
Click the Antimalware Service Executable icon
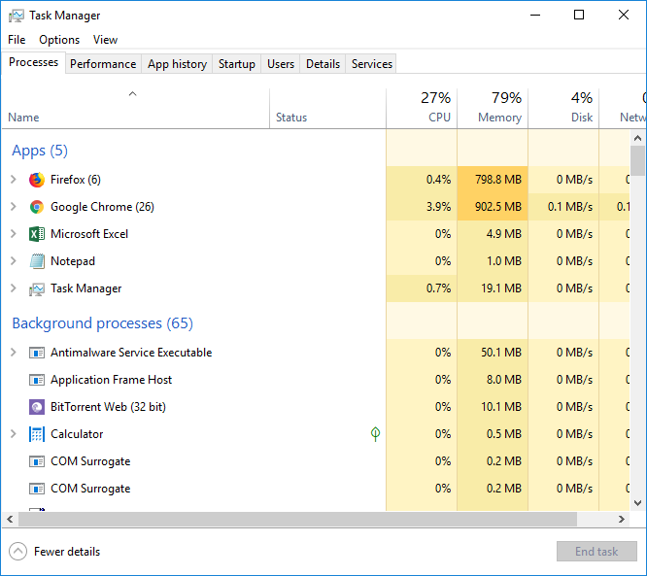pyautogui.click(x=37, y=353)
